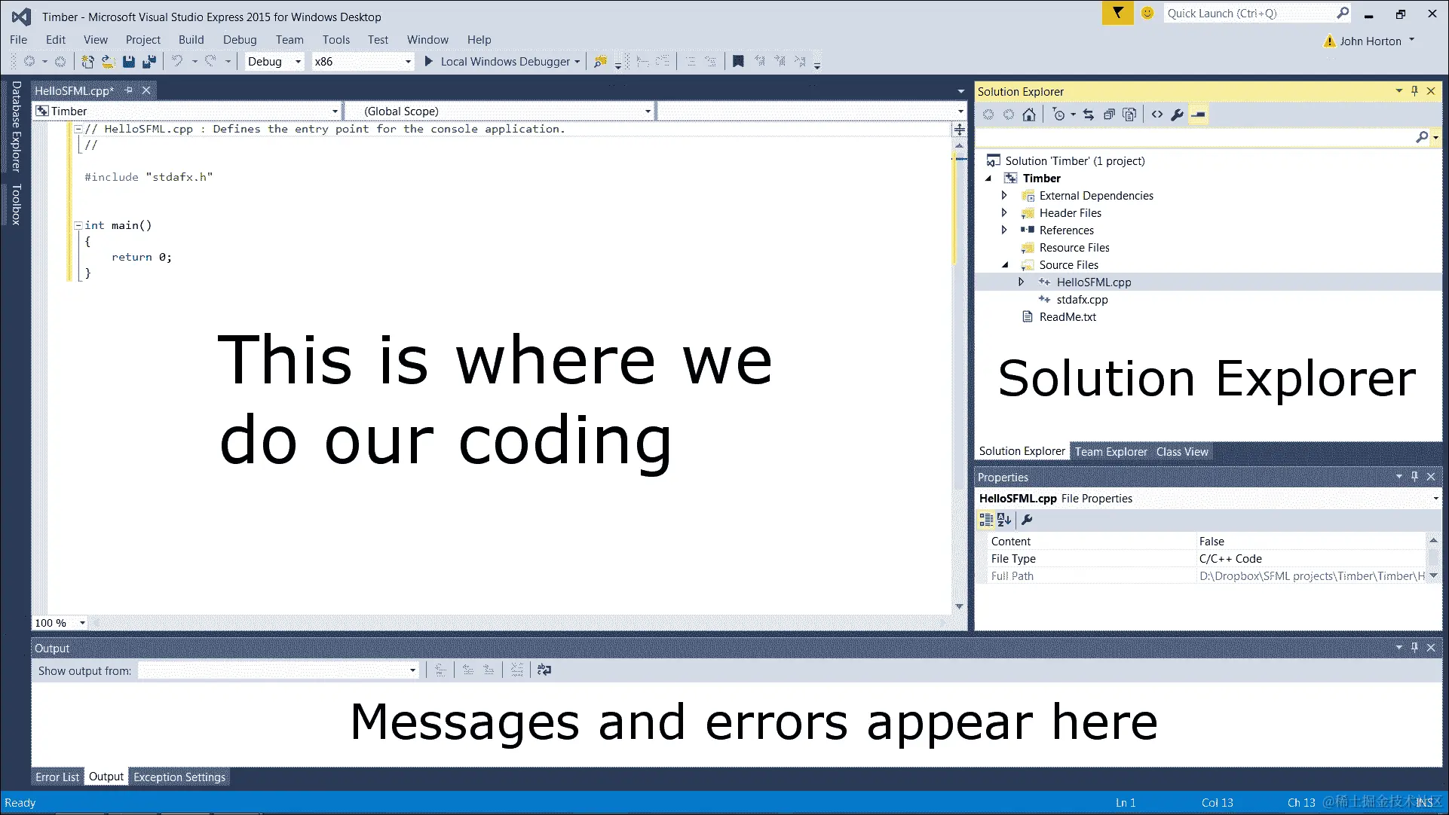
Task: Switch Properties to Categorized view
Action: tap(985, 520)
